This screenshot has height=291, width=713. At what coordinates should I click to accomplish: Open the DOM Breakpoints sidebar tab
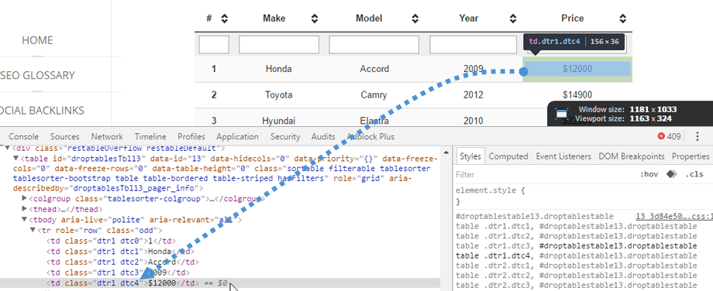point(632,156)
